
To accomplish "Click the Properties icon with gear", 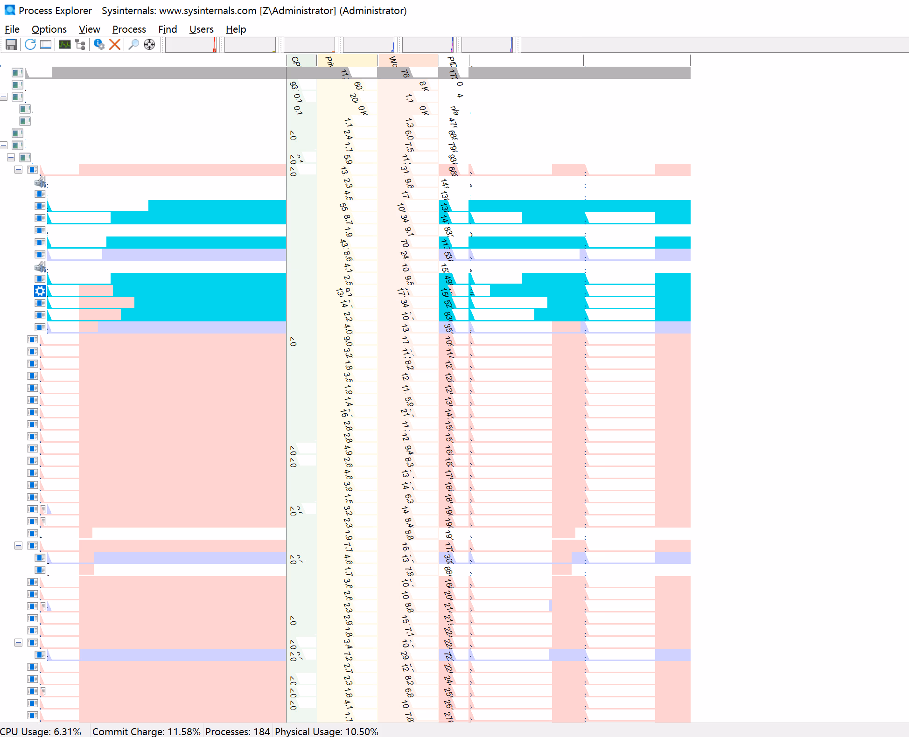I will [99, 44].
